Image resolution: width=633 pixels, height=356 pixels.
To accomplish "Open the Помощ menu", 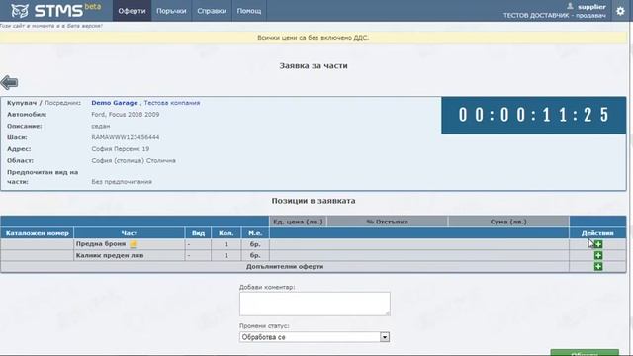I will (249, 11).
